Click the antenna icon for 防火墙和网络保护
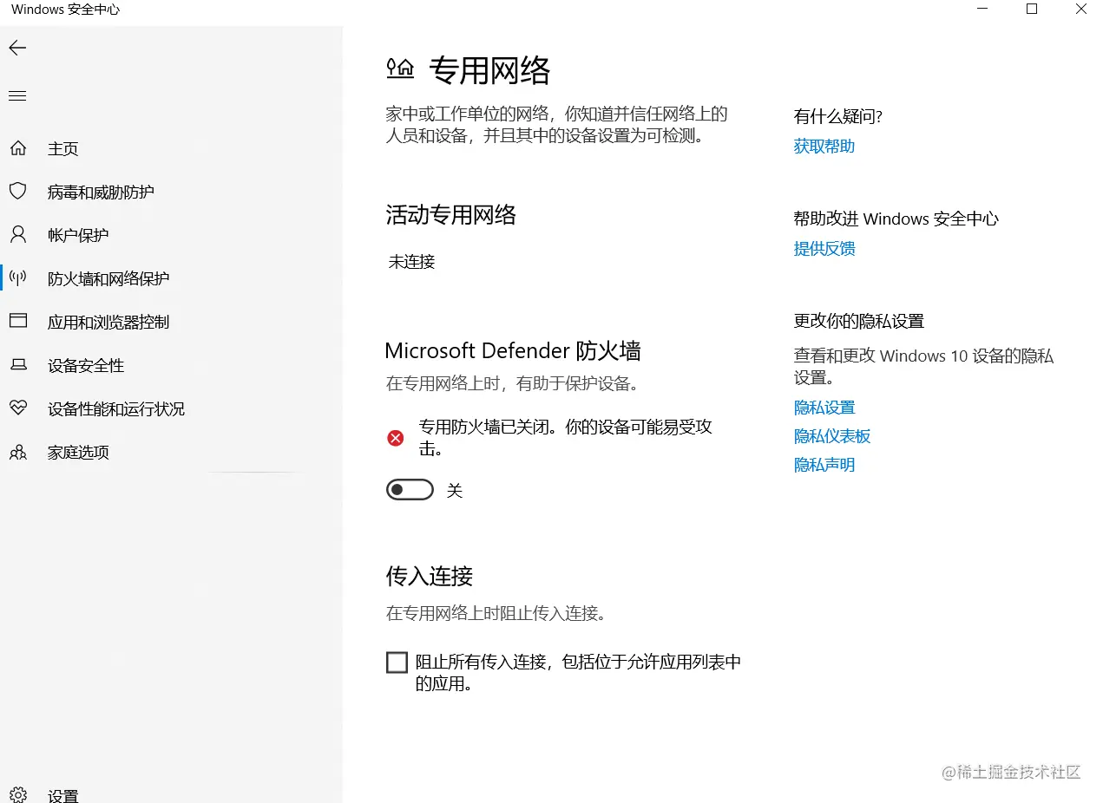The width and height of the screenshot is (1103, 803). [18, 278]
